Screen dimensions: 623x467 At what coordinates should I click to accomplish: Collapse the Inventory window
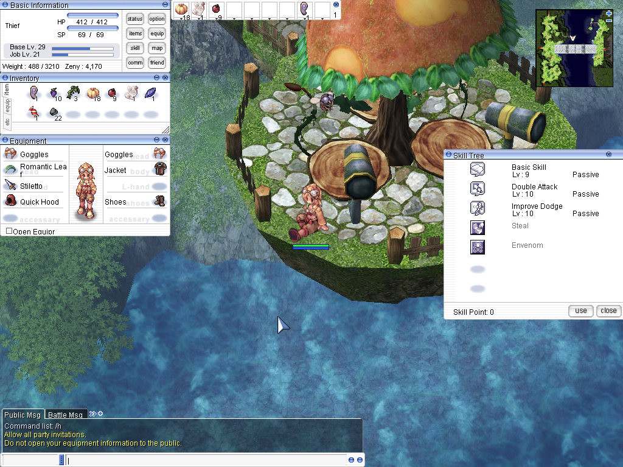tap(156, 77)
